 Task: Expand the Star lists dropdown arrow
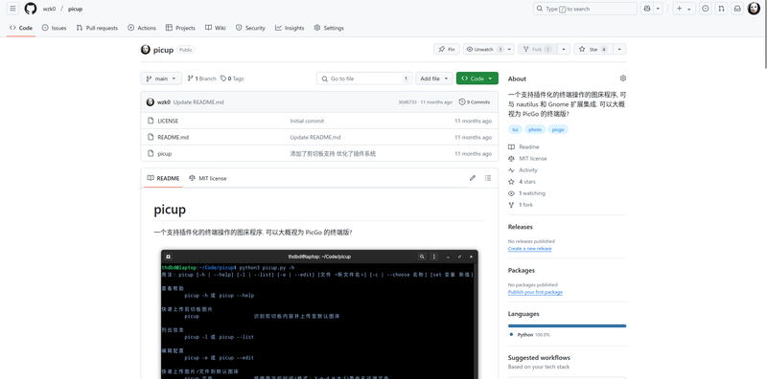pyautogui.click(x=619, y=50)
